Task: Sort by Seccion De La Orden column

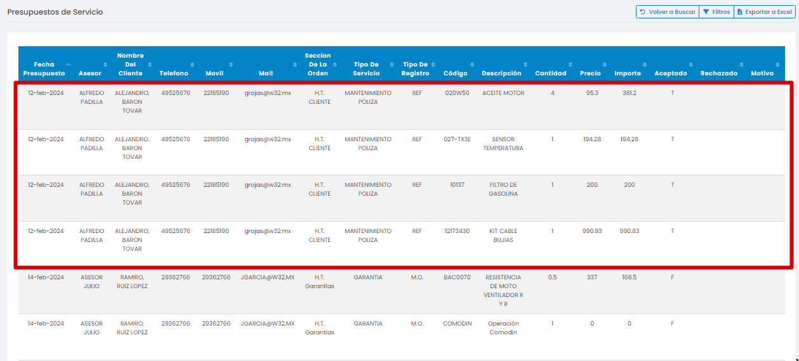Action: coord(319,65)
